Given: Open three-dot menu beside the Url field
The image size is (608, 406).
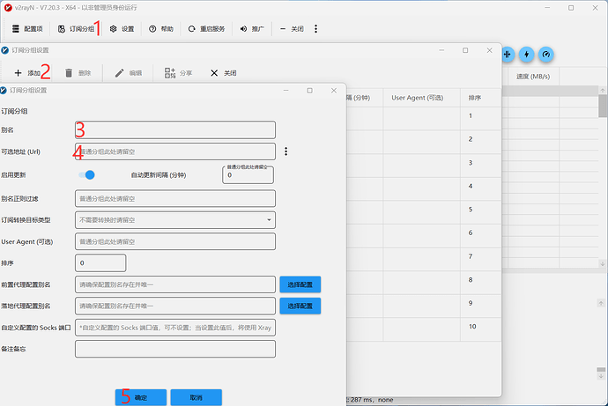Looking at the screenshot, I should [x=285, y=151].
